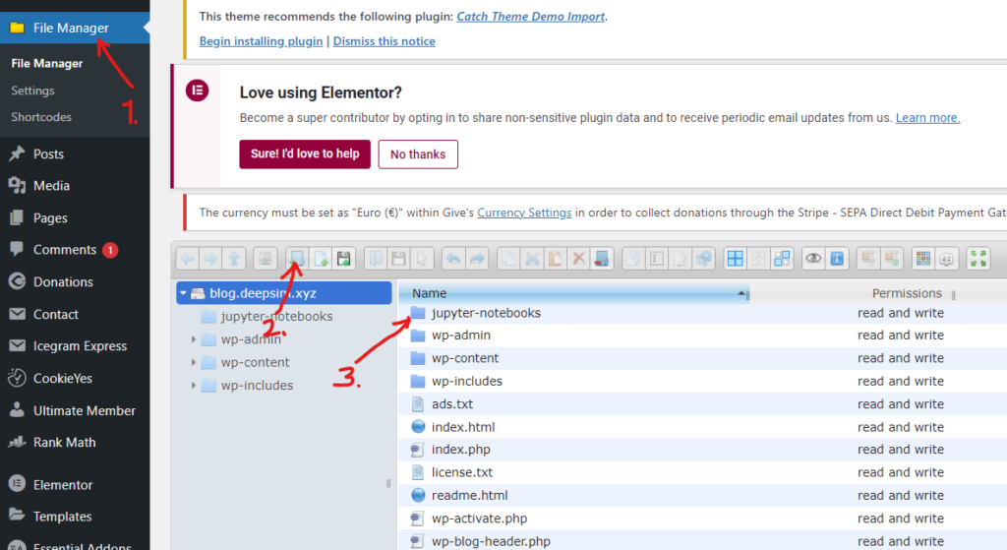Click the extract archive icon

pos(868,259)
